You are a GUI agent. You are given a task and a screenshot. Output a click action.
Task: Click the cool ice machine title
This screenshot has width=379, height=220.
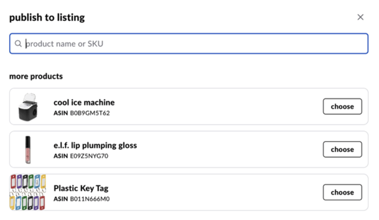84,102
